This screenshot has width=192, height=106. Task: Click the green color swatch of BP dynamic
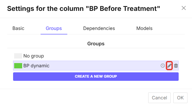point(18,66)
